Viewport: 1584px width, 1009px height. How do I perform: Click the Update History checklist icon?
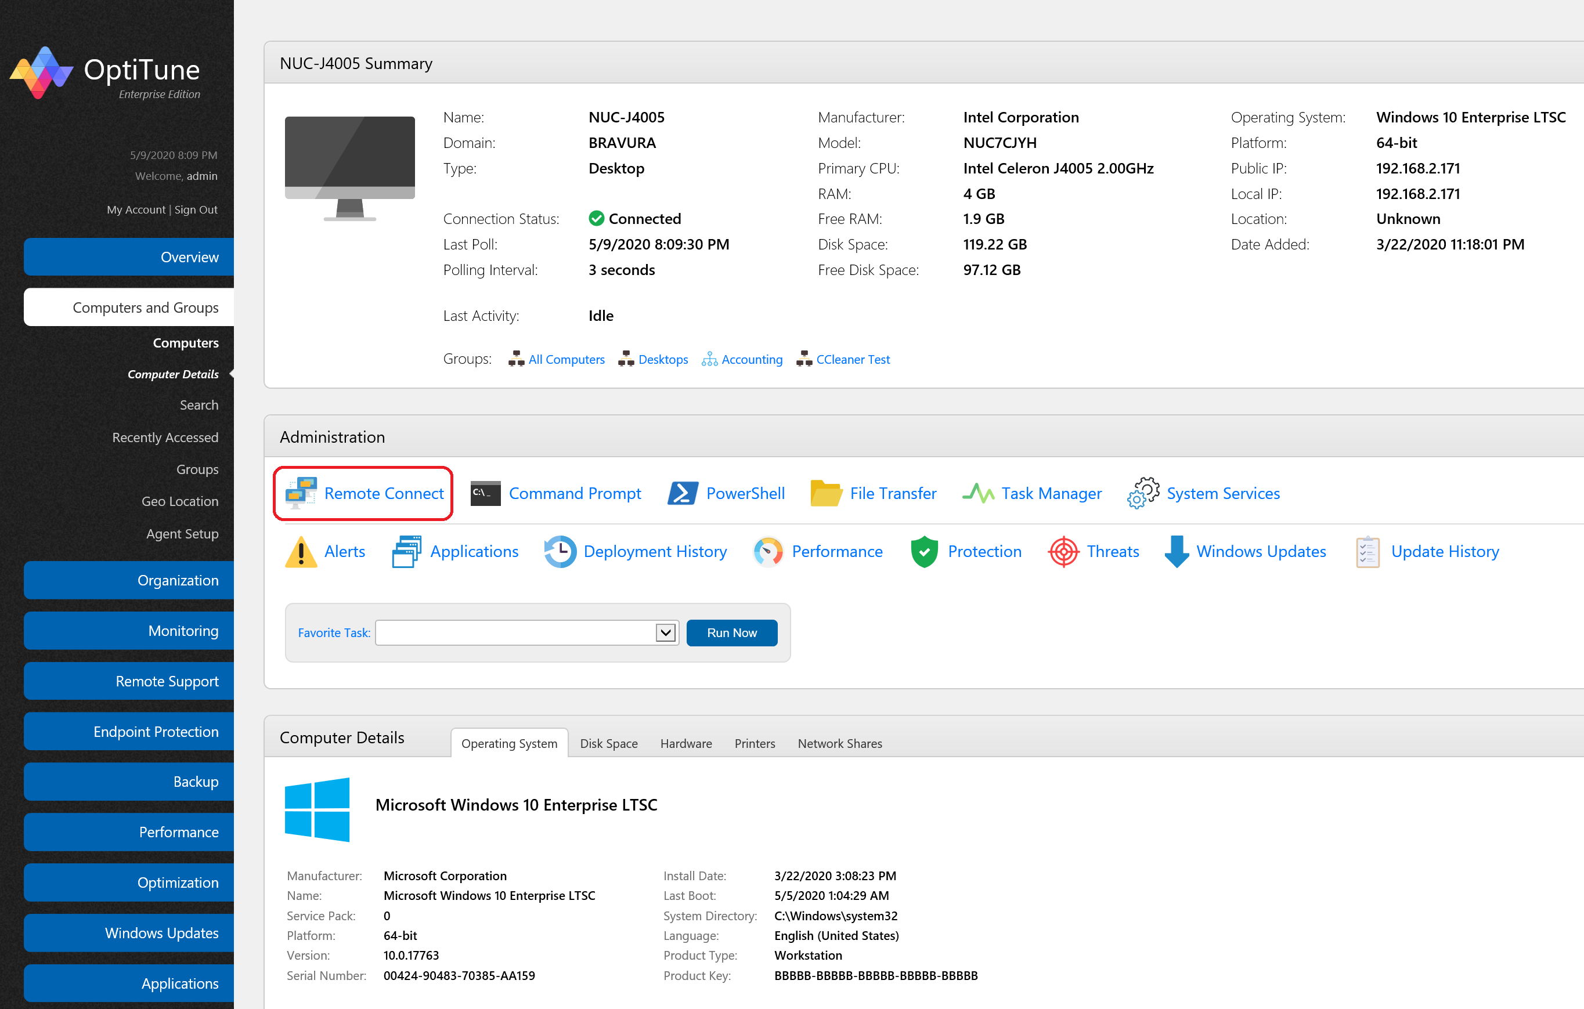tap(1367, 552)
